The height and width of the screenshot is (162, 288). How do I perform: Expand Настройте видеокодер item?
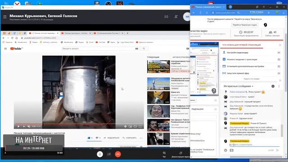point(251,53)
